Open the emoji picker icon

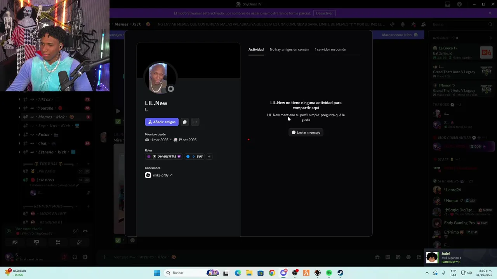coord(408,257)
